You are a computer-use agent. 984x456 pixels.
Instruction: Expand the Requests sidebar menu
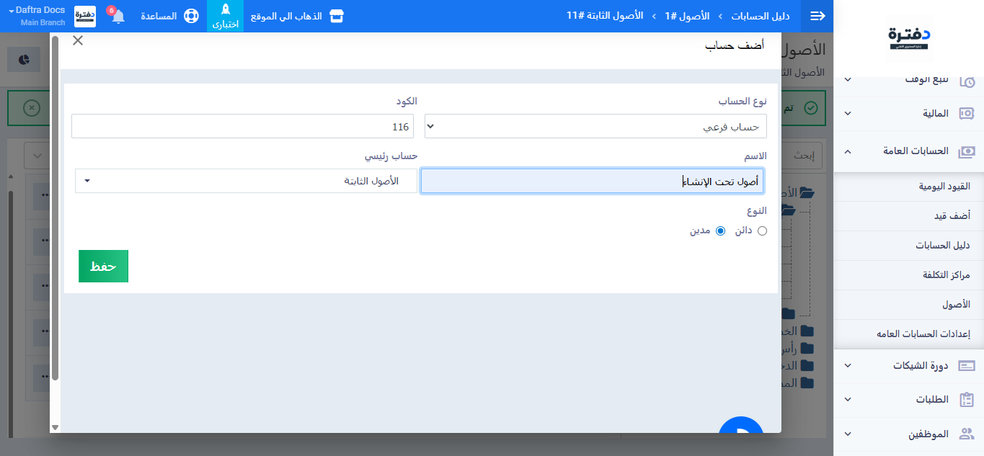tap(909, 400)
